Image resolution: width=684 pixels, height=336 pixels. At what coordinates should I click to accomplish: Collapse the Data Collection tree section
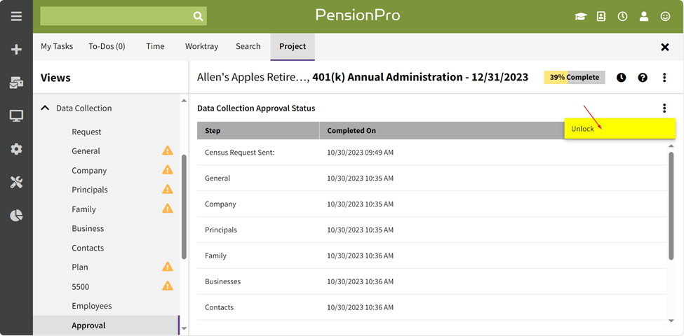(45, 108)
